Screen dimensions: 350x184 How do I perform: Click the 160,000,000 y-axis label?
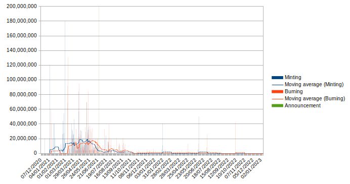(22, 36)
